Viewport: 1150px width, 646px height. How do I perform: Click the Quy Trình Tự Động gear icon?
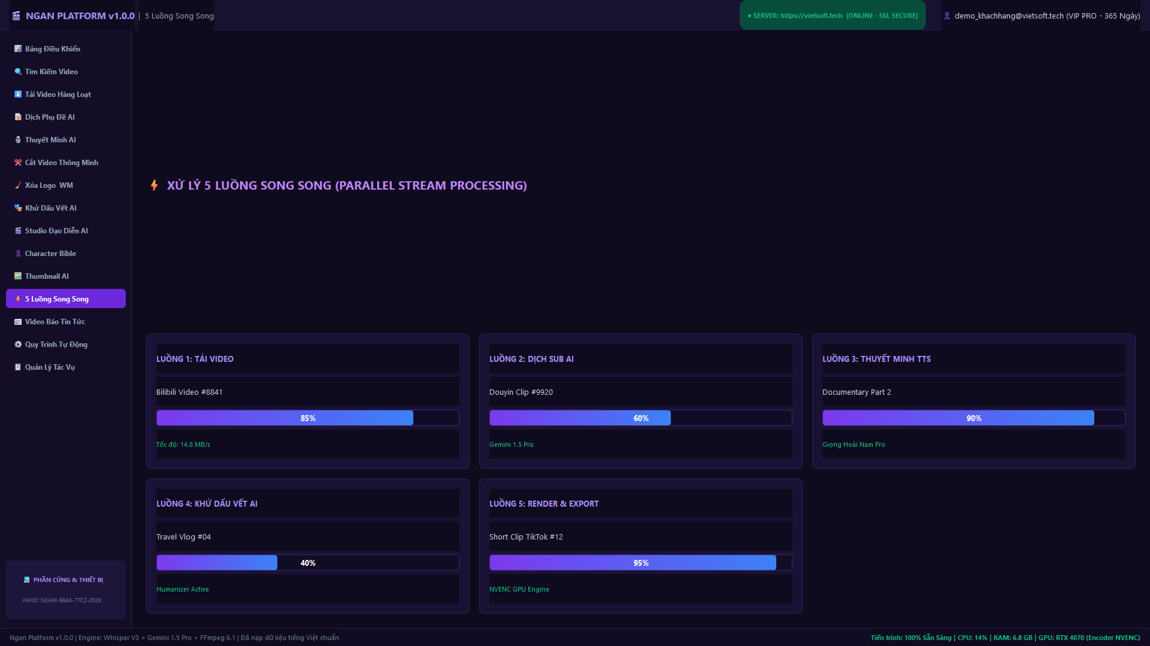(x=18, y=345)
